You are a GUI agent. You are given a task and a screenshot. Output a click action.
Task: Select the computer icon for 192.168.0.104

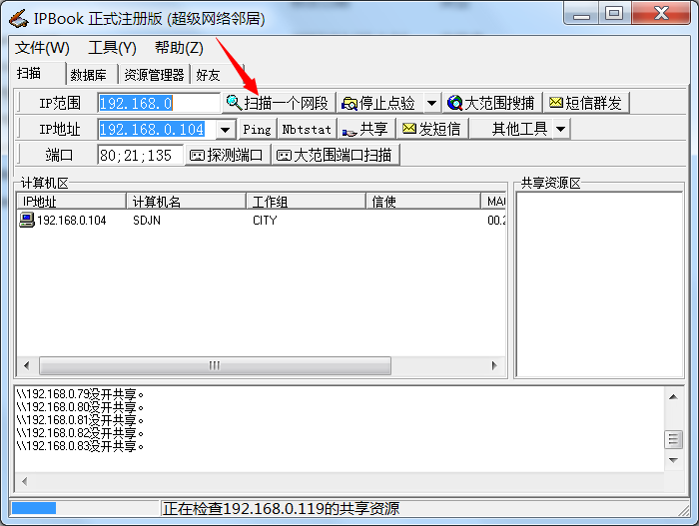pyautogui.click(x=27, y=220)
